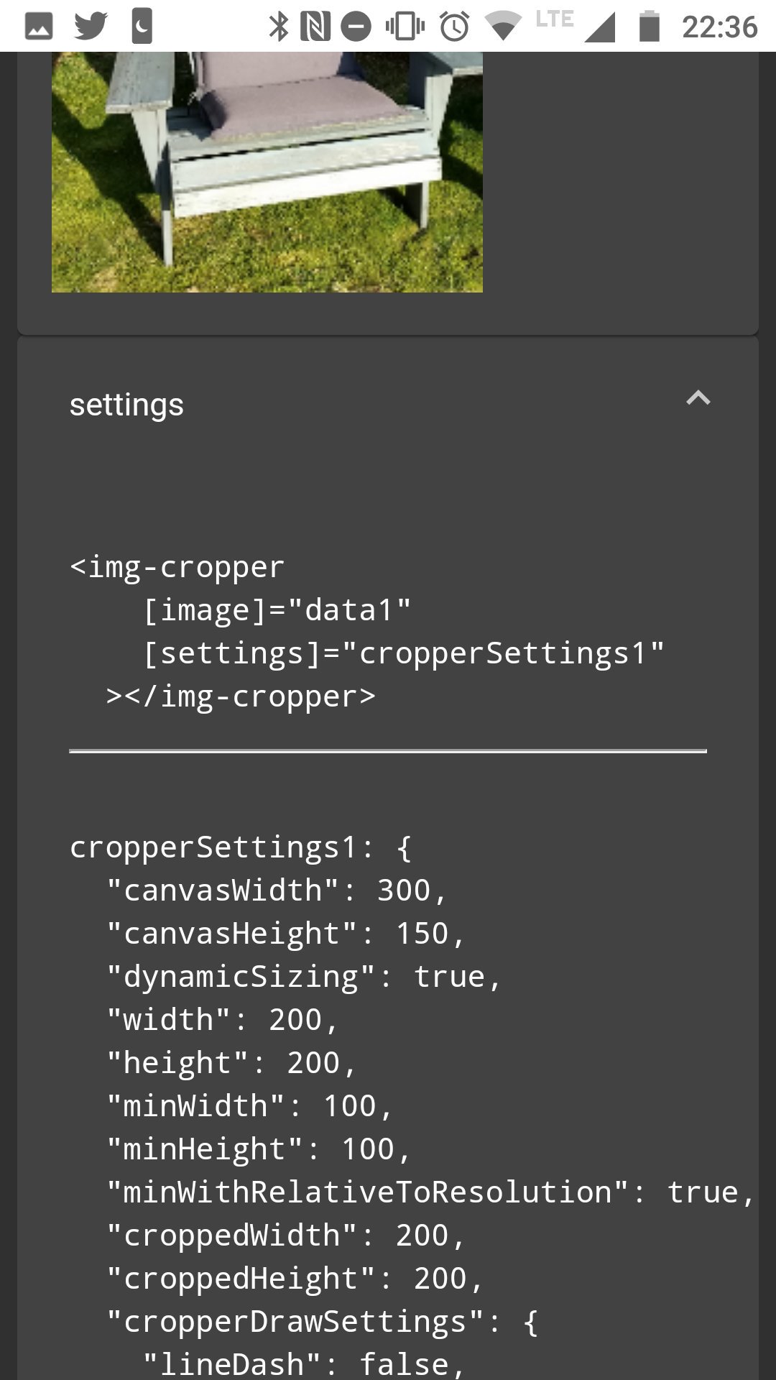Tap the phone notification icon beside Twitter
The height and width of the screenshot is (1380, 776).
coord(142,27)
